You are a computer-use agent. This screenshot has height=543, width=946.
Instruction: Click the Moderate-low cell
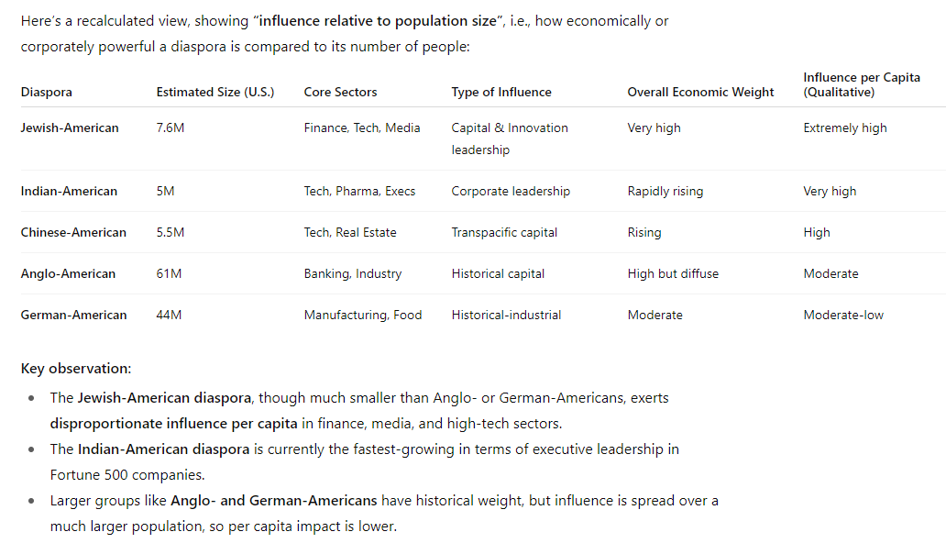[x=843, y=316]
